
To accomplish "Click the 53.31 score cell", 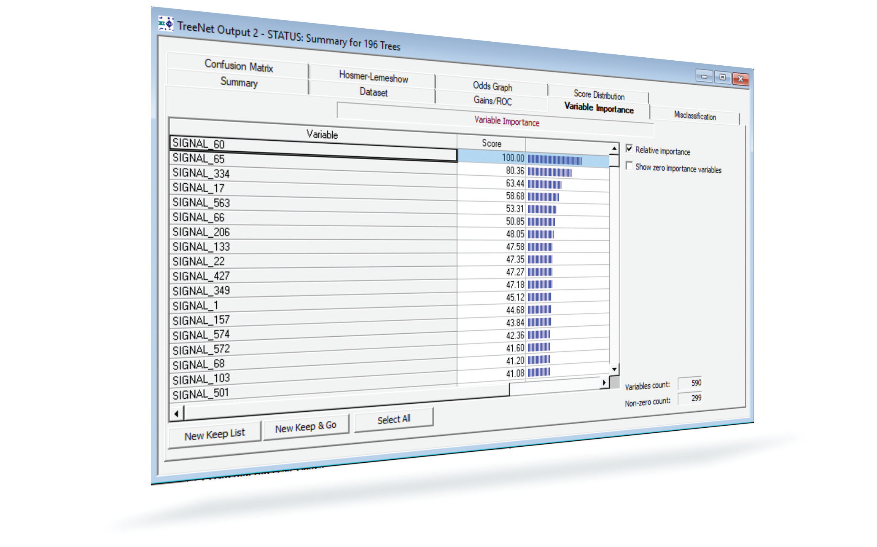I will [492, 209].
